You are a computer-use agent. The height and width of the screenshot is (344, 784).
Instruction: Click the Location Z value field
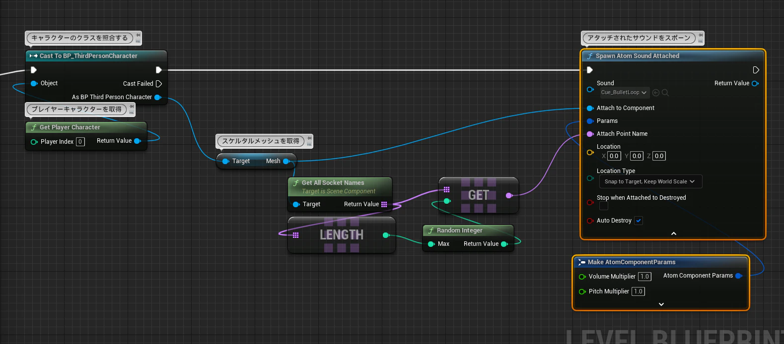(x=659, y=156)
